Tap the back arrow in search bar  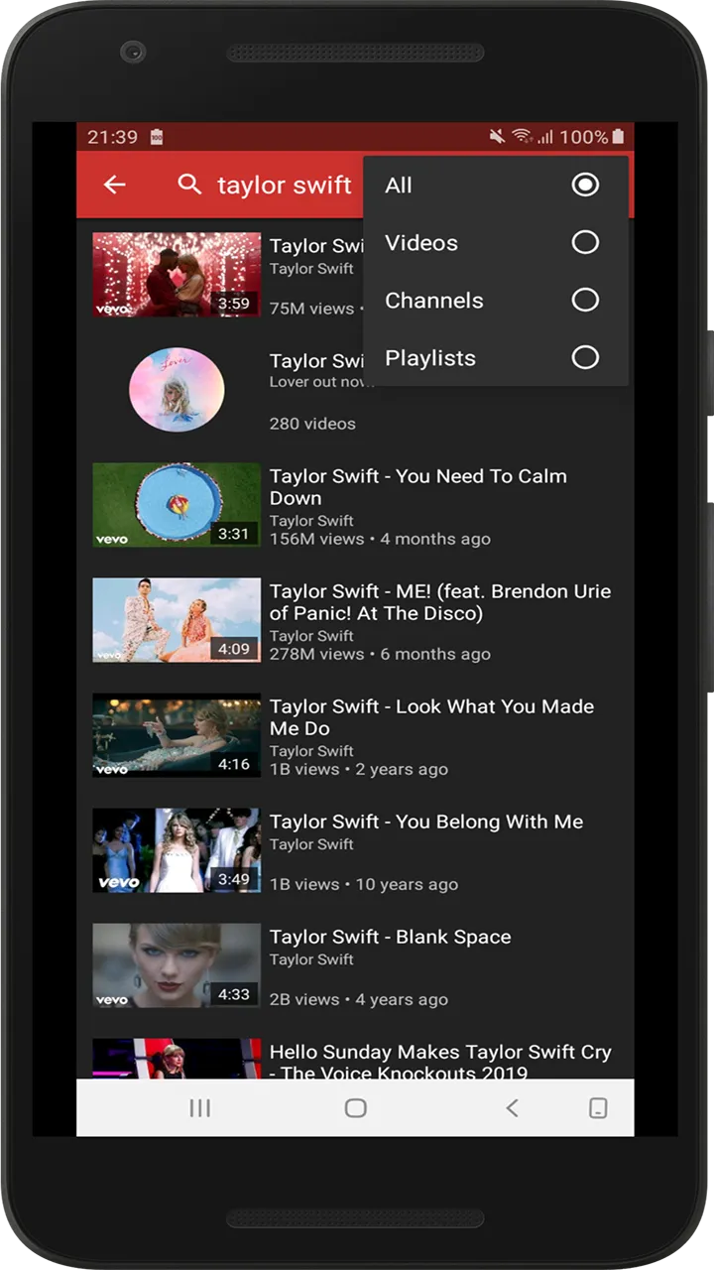[115, 185]
